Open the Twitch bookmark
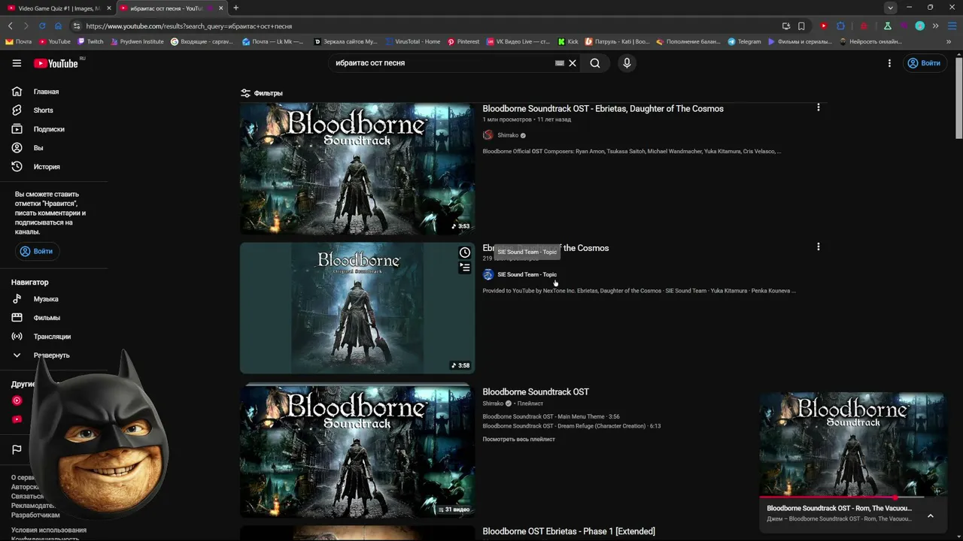963x541 pixels. (90, 42)
